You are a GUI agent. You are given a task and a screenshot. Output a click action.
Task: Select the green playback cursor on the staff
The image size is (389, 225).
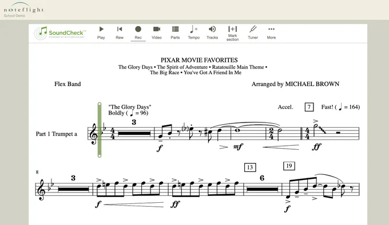[100, 130]
